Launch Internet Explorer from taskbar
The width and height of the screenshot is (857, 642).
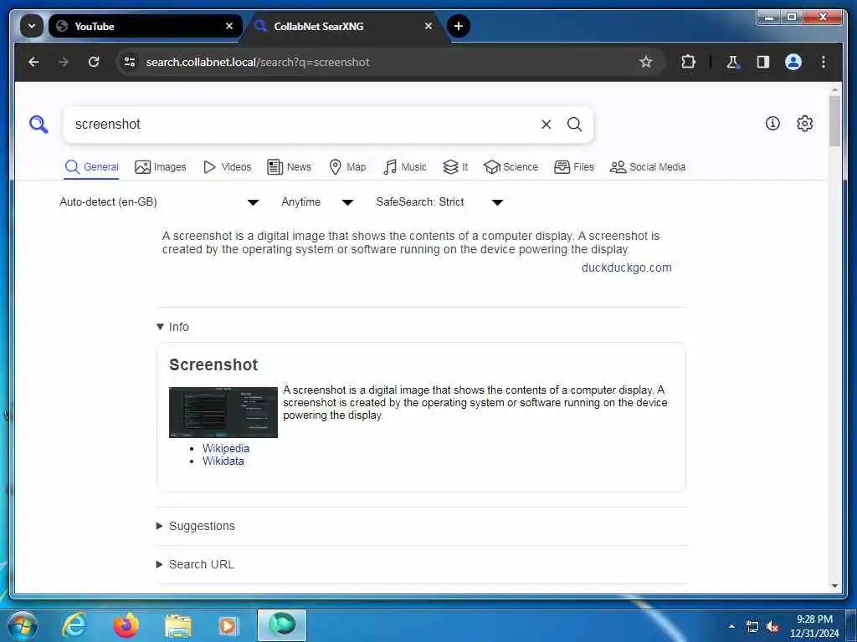click(74, 625)
